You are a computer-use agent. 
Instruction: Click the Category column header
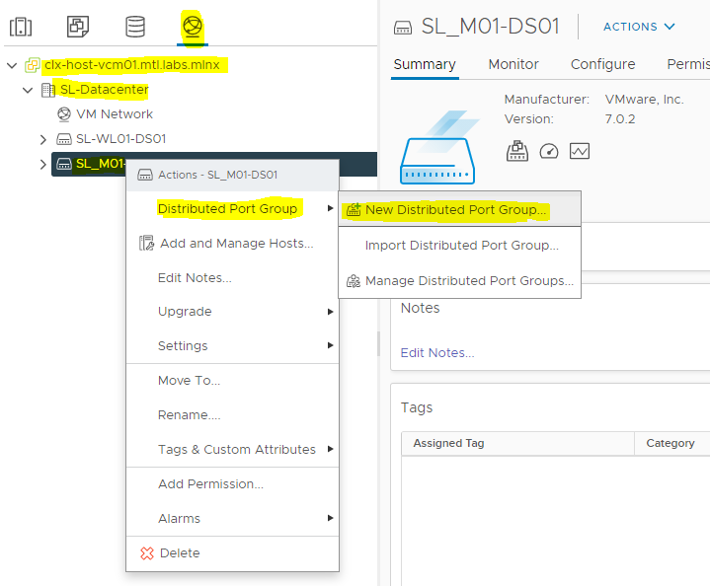671,444
